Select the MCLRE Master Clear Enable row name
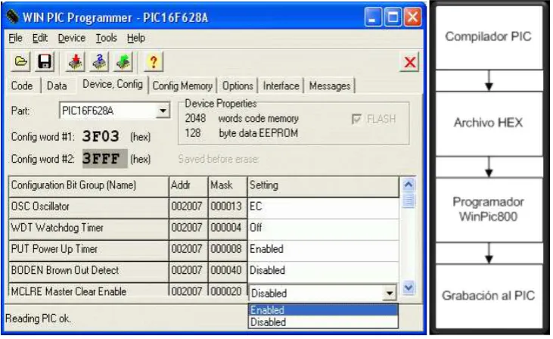553x339 pixels. click(x=89, y=290)
